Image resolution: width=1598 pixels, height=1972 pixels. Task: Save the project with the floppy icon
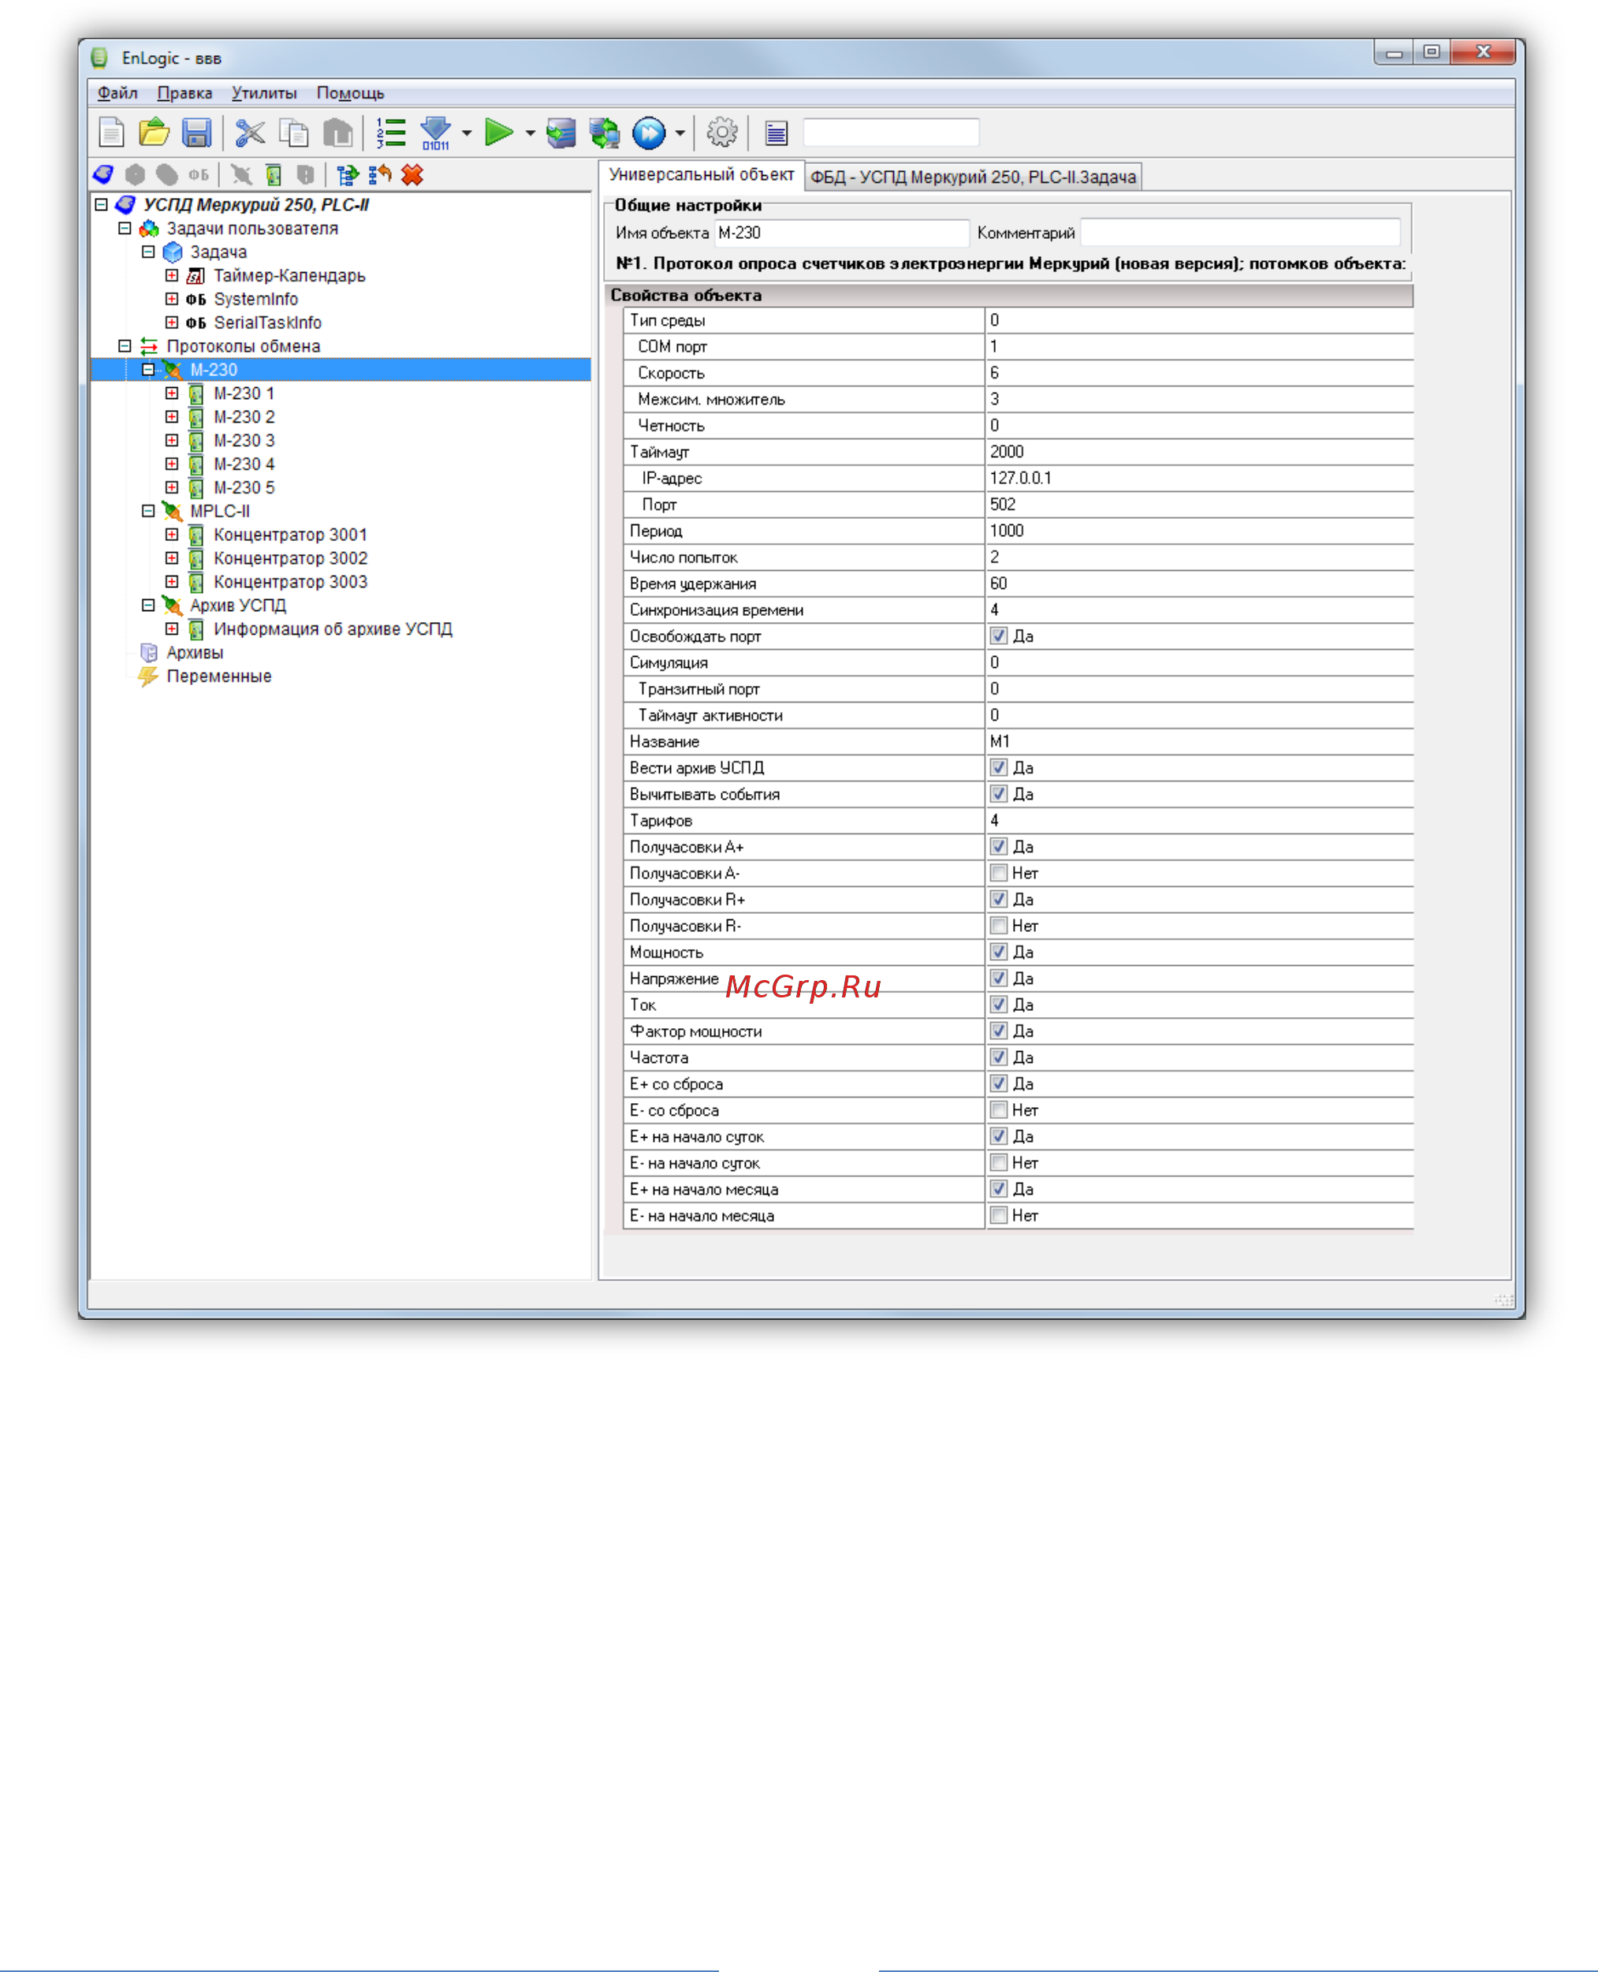[197, 132]
